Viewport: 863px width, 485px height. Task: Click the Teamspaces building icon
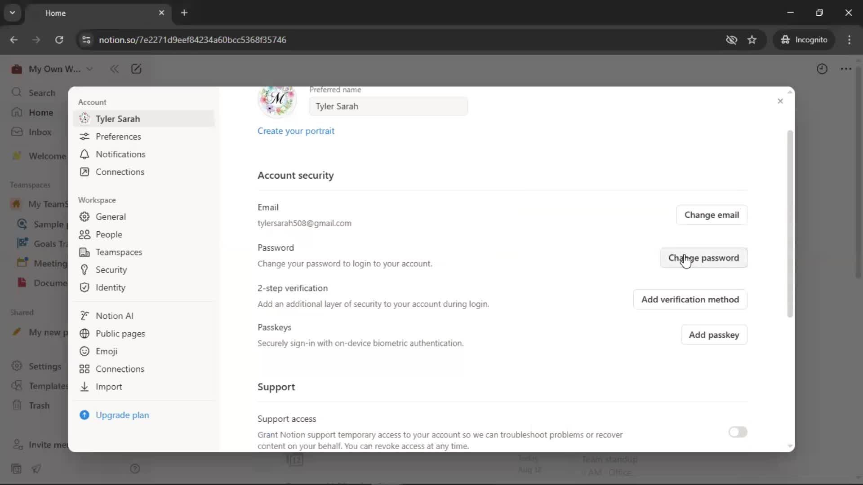click(85, 252)
